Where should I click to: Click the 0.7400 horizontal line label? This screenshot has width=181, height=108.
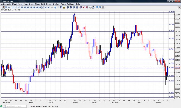tap(172, 59)
